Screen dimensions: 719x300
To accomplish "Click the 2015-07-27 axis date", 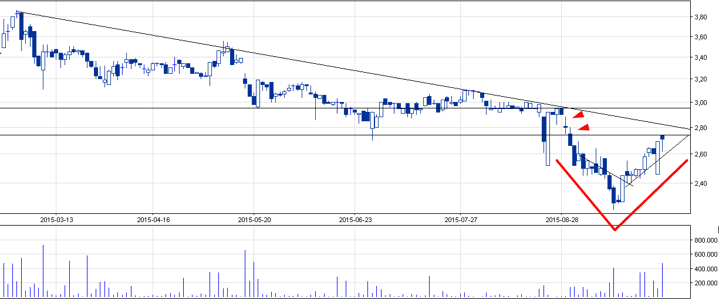I will [x=460, y=220].
